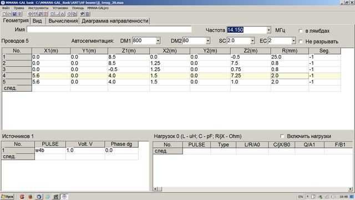Click the film clapper taskbar icon

tap(56, 197)
